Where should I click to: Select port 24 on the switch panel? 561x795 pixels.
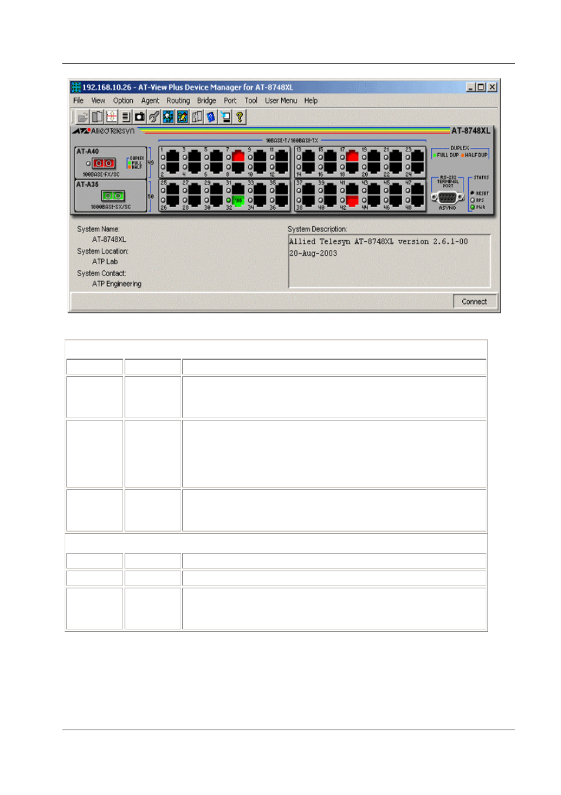pyautogui.click(x=417, y=167)
